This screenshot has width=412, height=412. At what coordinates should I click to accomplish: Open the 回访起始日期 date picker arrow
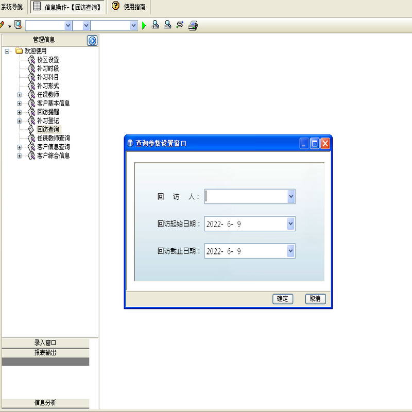coord(290,224)
